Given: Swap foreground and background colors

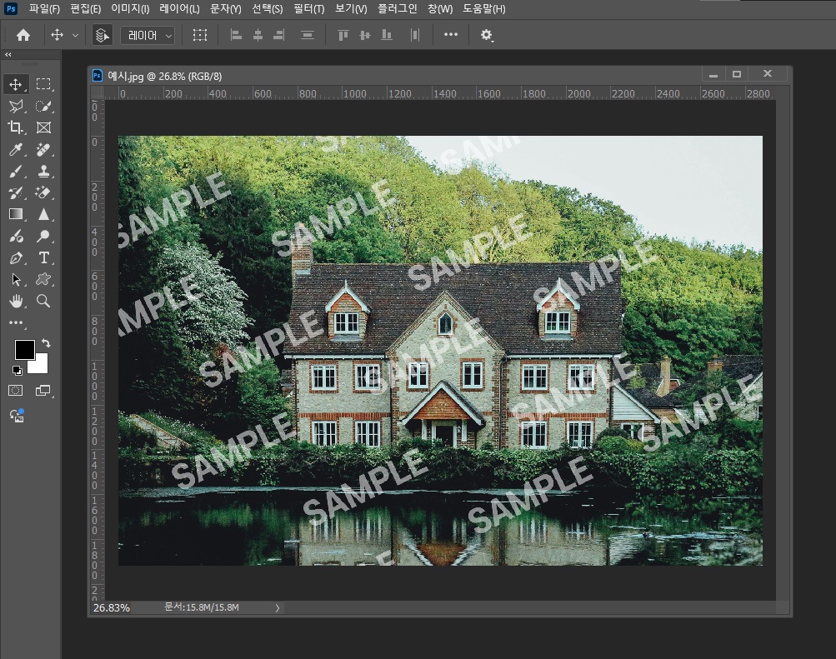Looking at the screenshot, I should pyautogui.click(x=46, y=343).
